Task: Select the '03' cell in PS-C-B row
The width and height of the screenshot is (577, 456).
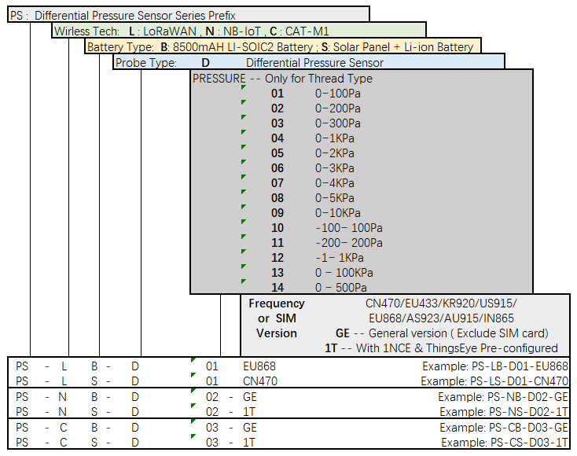Action: [x=212, y=428]
